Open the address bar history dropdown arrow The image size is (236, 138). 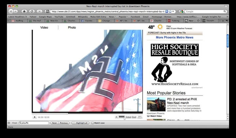point(173,11)
